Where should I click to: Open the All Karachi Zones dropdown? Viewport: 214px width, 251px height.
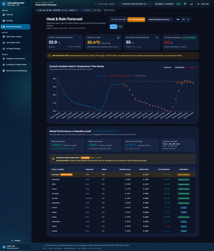(x=135, y=4)
